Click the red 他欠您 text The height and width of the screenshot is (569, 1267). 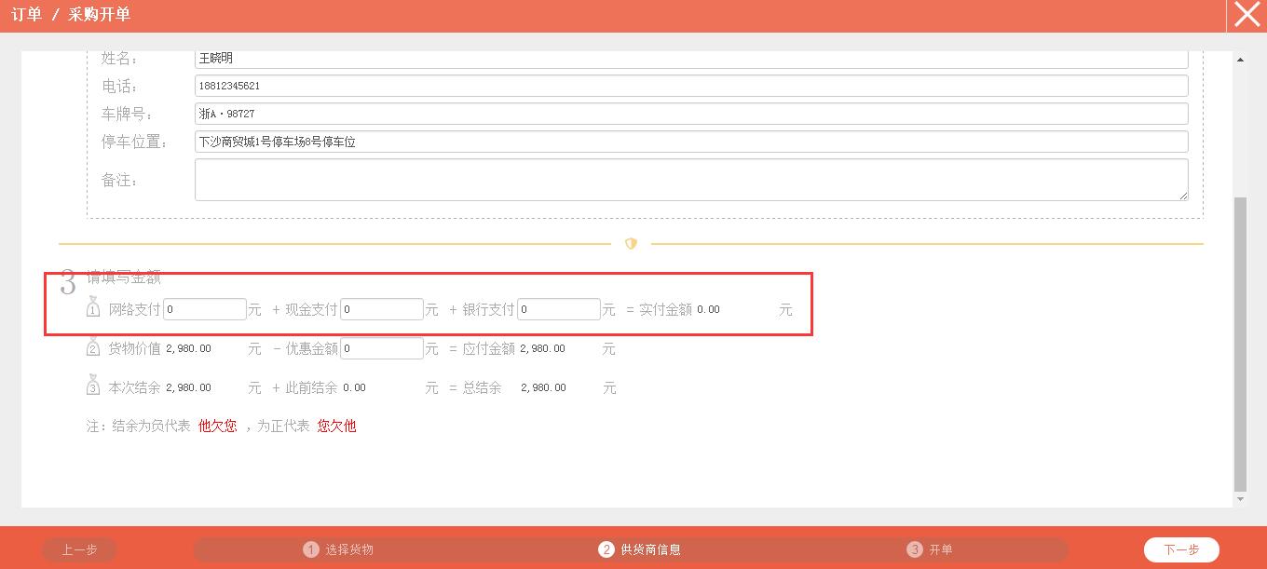218,426
